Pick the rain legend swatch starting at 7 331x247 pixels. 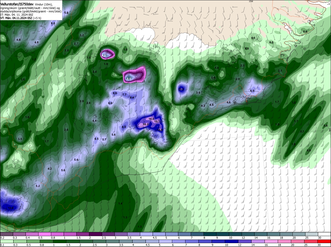(x=192, y=241)
